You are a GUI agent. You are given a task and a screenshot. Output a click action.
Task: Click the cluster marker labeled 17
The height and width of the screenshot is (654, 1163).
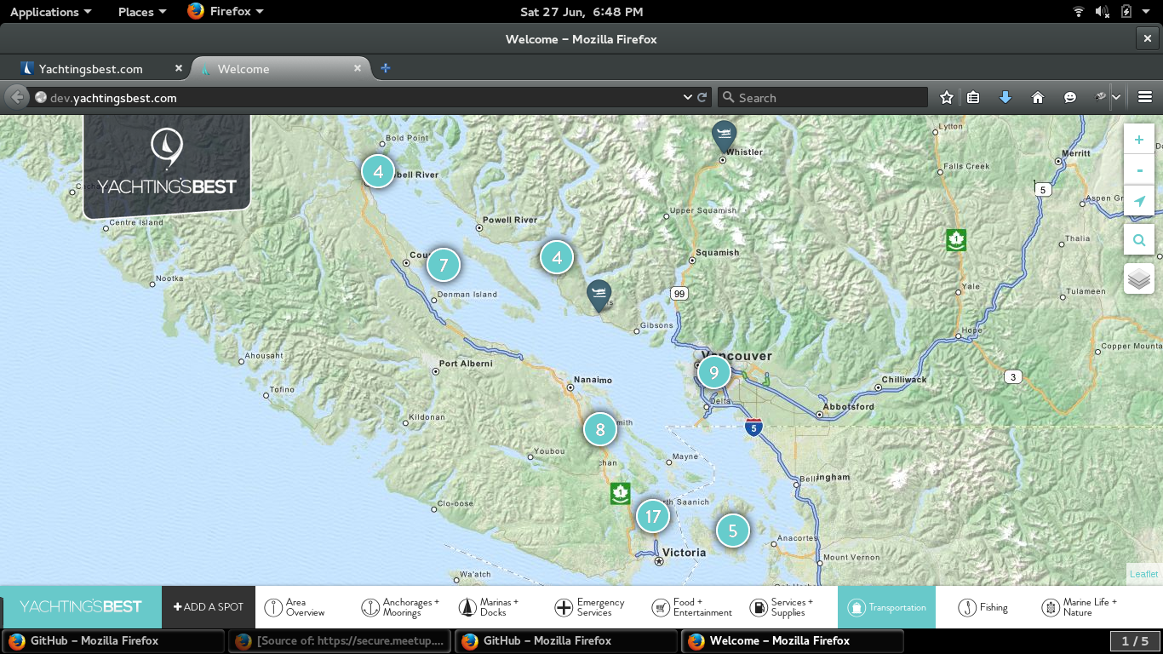[653, 516]
